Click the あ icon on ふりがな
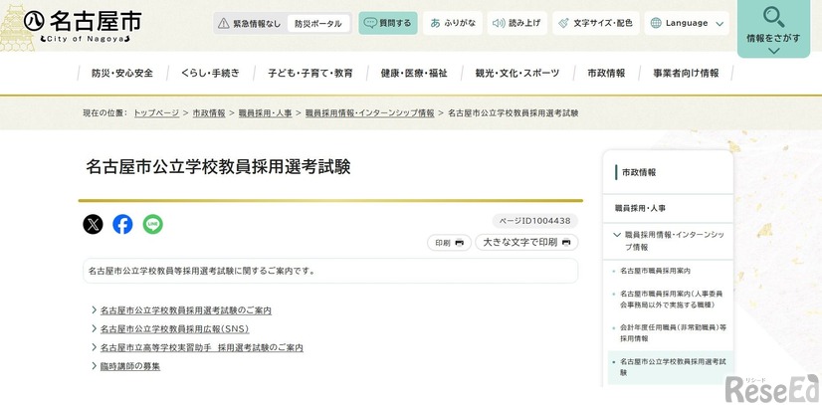Screen dimensions: 822x405 click(435, 23)
